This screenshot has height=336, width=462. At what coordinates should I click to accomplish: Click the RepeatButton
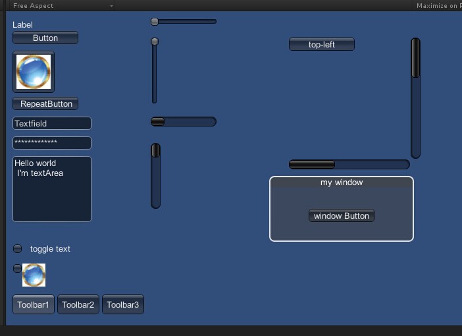coord(45,103)
